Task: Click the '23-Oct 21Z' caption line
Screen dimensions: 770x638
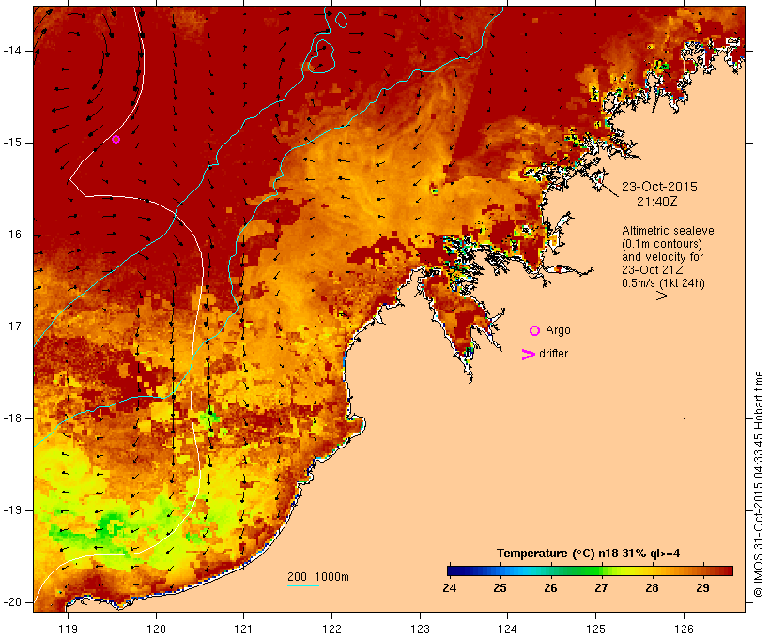Action: pos(652,270)
